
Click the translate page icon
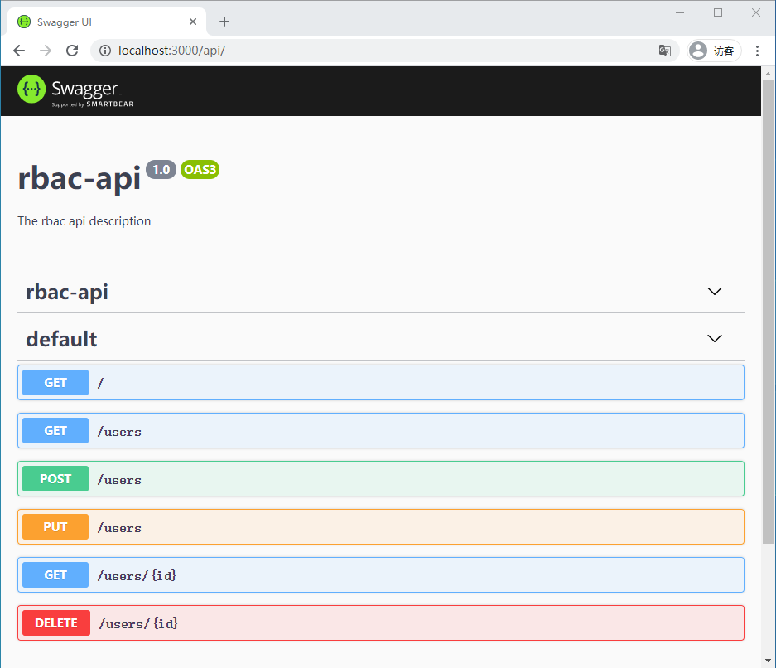point(664,51)
